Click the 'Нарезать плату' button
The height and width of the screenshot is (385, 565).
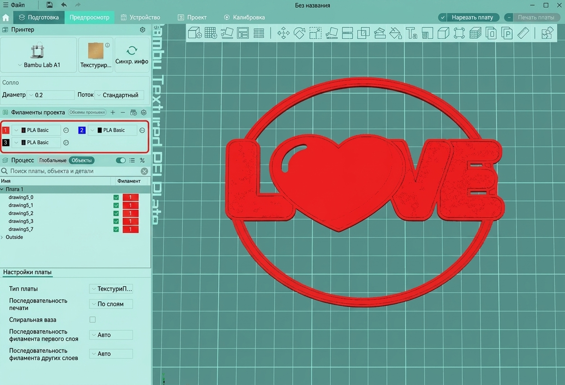click(x=468, y=17)
